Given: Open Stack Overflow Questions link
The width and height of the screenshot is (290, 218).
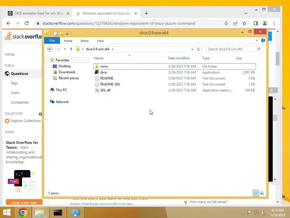Looking at the screenshot, I should pos(19,74).
